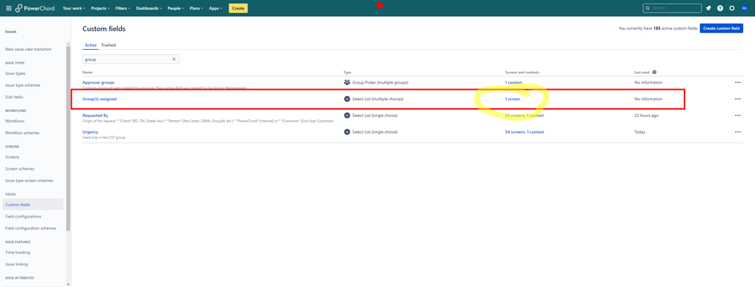Open more actions for Group(s) assigned
The width and height of the screenshot is (755, 287).
[x=738, y=99]
